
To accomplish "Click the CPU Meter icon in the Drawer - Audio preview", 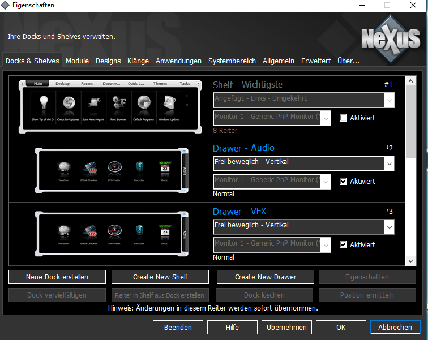I will pos(115,168).
